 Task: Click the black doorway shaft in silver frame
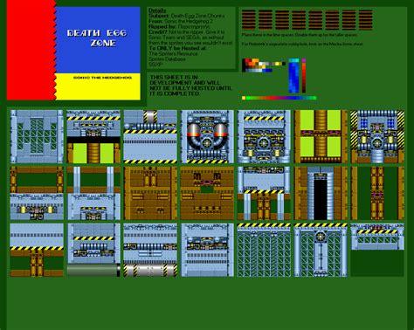(x=321, y=193)
